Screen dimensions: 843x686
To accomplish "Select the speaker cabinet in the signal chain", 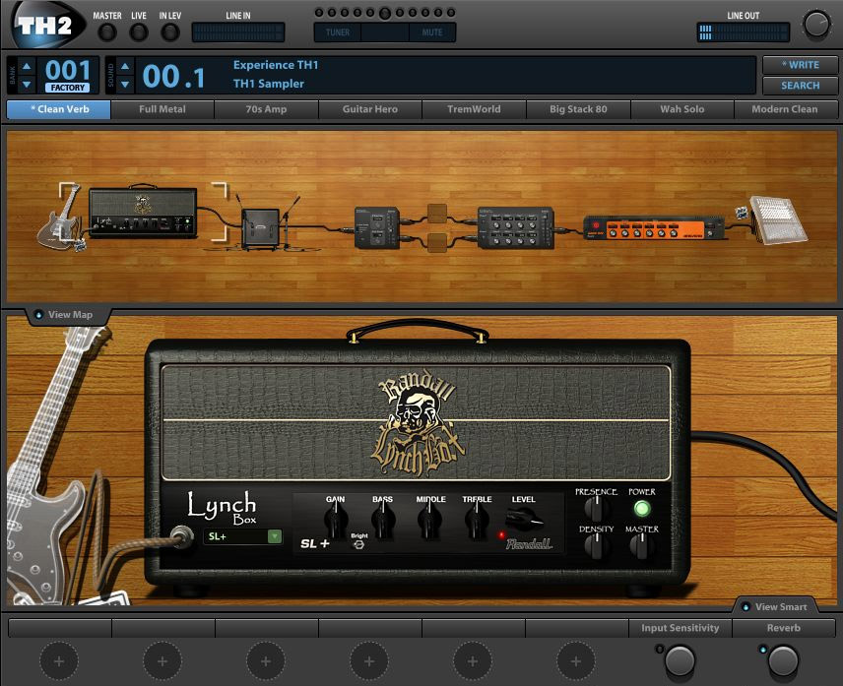I will click(x=261, y=228).
